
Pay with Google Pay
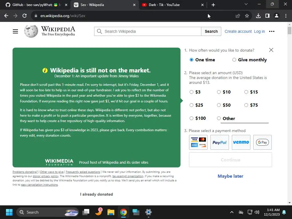coord(262,142)
